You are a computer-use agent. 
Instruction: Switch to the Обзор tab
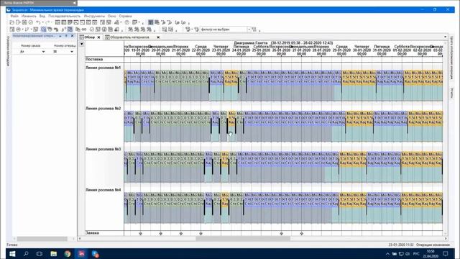(x=89, y=37)
